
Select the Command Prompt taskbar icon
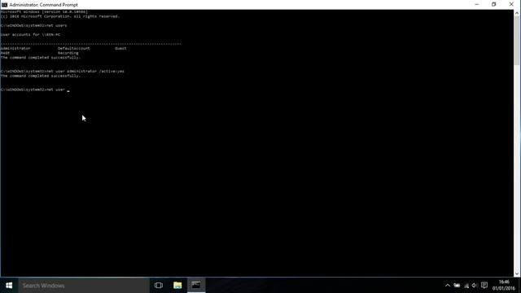(x=196, y=286)
